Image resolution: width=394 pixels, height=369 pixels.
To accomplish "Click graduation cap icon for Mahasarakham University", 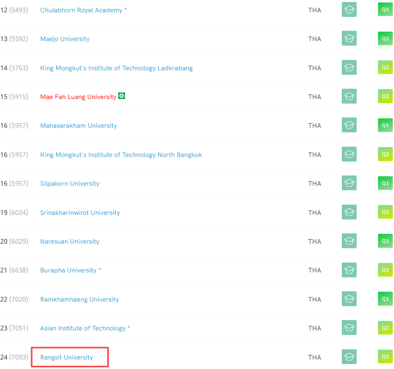I will click(x=349, y=125).
